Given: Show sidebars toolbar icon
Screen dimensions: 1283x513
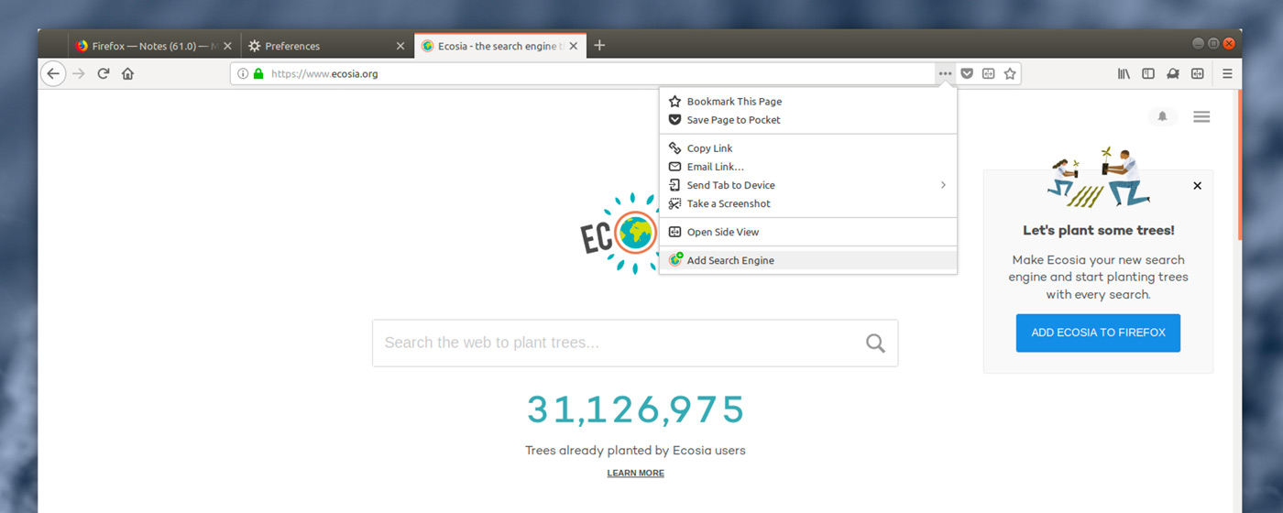Looking at the screenshot, I should [x=1148, y=74].
